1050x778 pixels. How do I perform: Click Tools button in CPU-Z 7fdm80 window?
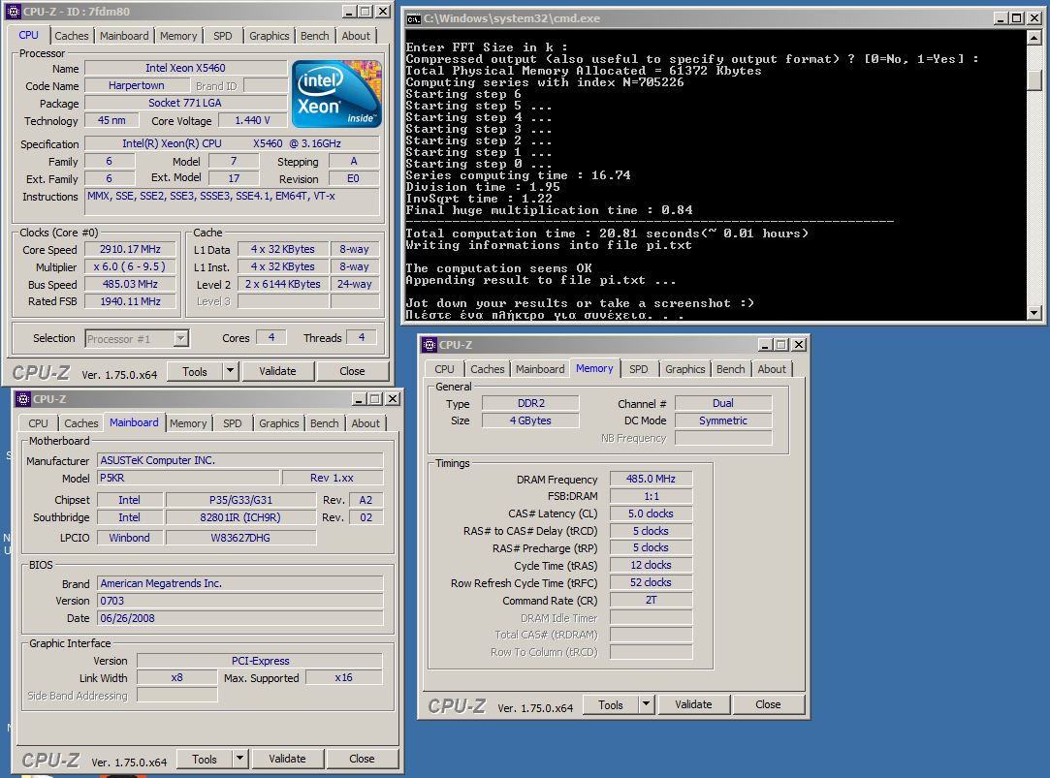click(194, 371)
